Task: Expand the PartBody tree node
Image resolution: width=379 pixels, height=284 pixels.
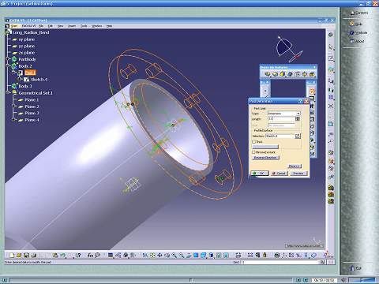Action: pos(8,59)
